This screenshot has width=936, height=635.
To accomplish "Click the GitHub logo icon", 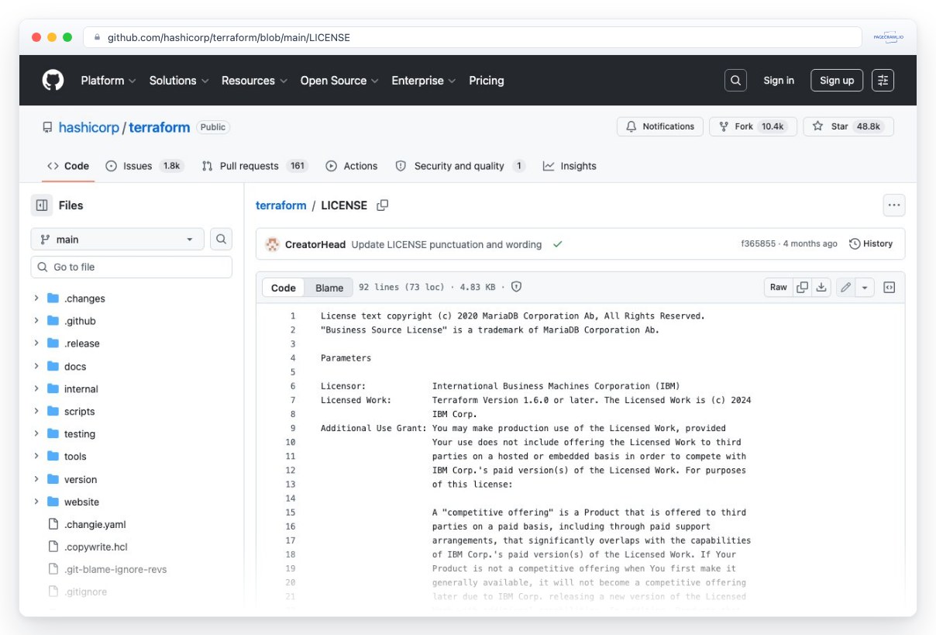I will click(53, 80).
